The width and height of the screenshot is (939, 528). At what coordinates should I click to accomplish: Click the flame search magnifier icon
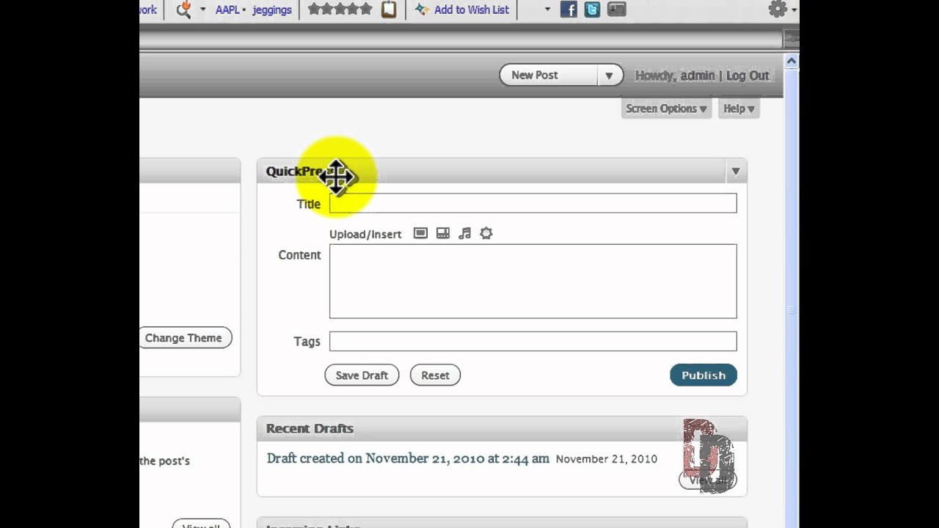pyautogui.click(x=184, y=10)
